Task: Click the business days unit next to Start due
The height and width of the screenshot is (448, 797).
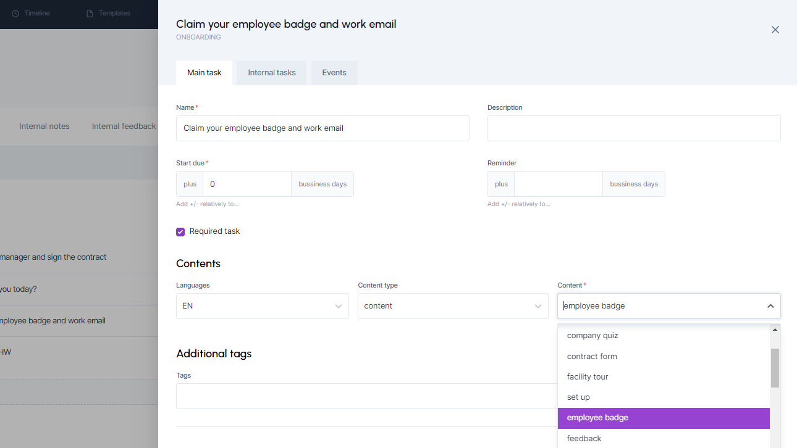Action: [x=323, y=184]
